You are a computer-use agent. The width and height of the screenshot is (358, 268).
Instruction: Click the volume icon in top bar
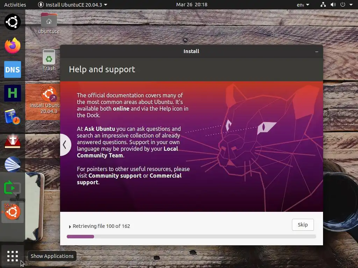click(333, 5)
